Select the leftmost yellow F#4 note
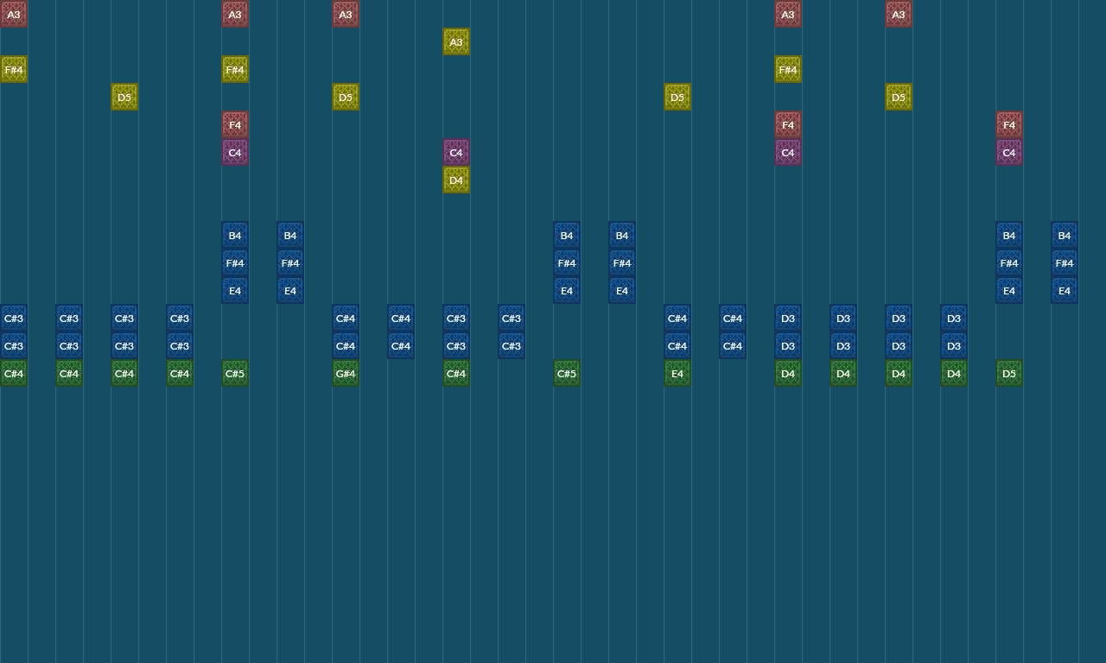This screenshot has width=1106, height=663. [14, 69]
